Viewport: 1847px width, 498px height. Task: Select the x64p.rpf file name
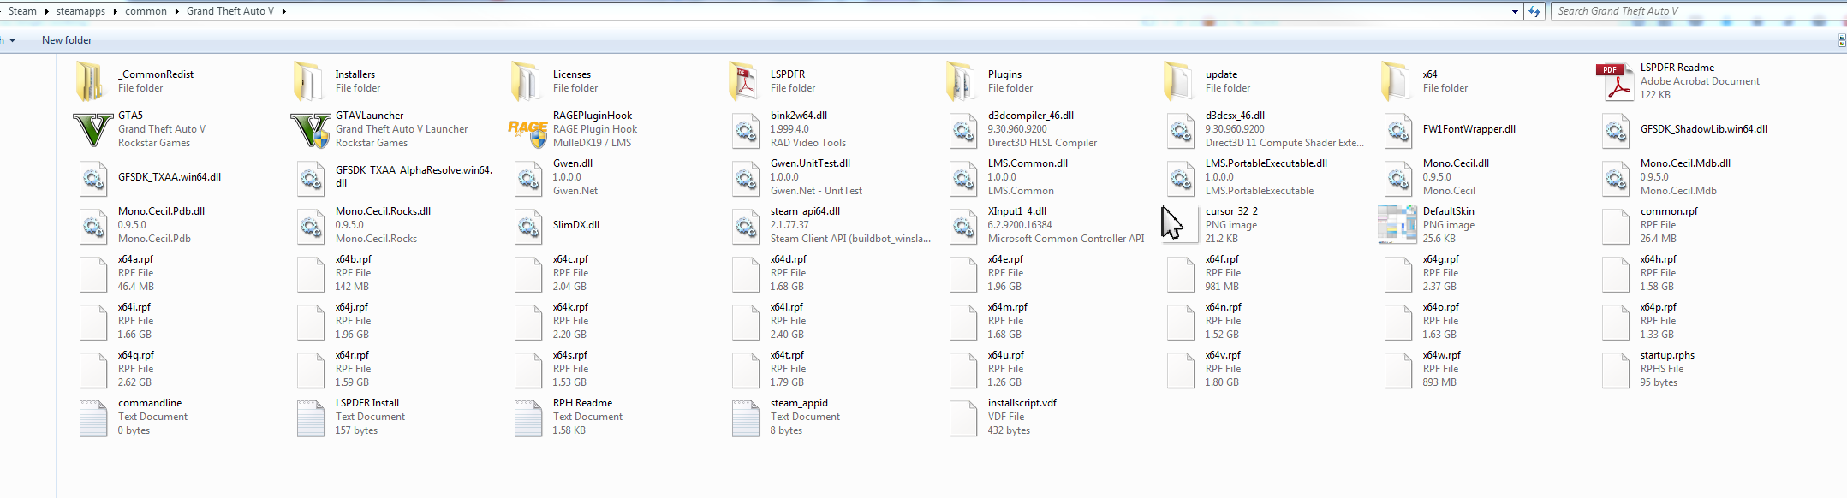[1659, 307]
